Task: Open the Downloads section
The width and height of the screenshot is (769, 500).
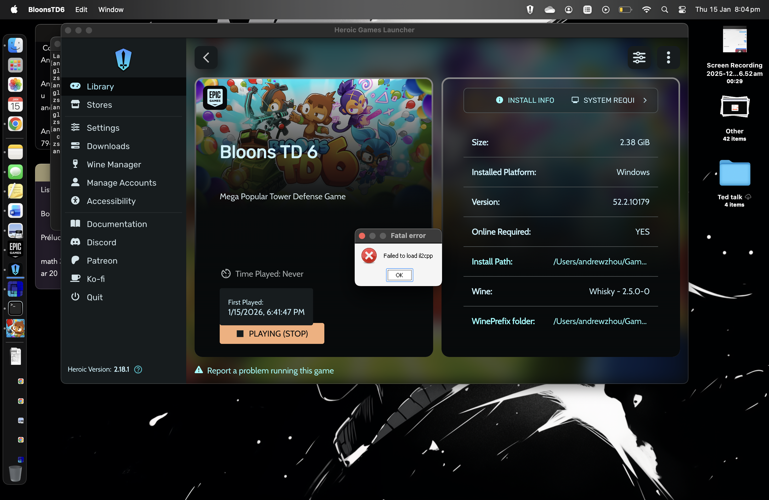Action: pos(108,146)
